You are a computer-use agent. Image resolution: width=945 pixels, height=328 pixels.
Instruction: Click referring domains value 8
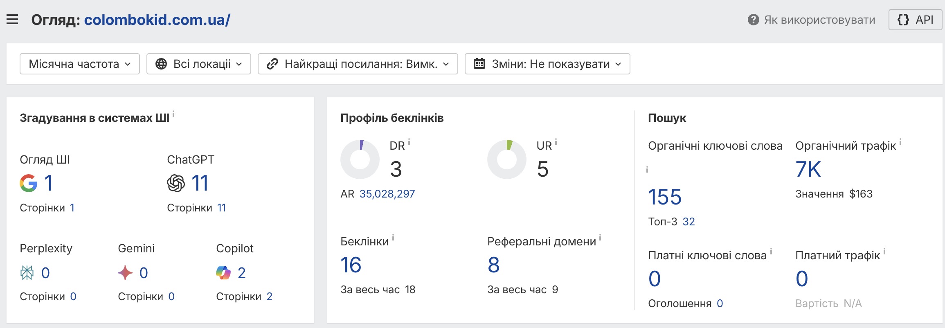tap(494, 265)
